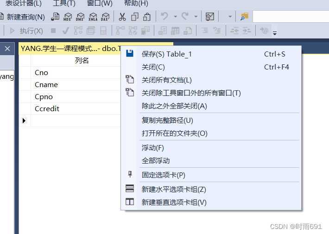Click the IntelliSense toggle icon
The width and height of the screenshot is (329, 234).
[103, 31]
